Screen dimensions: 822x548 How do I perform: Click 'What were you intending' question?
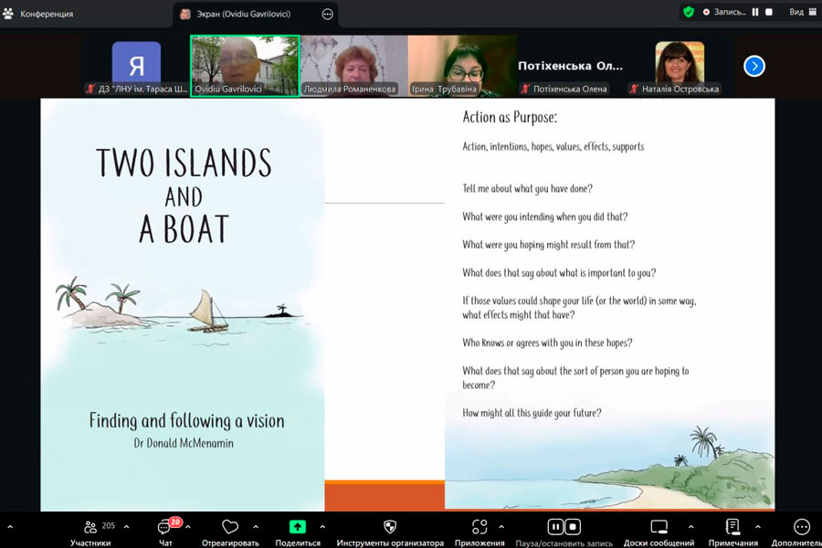[544, 216]
